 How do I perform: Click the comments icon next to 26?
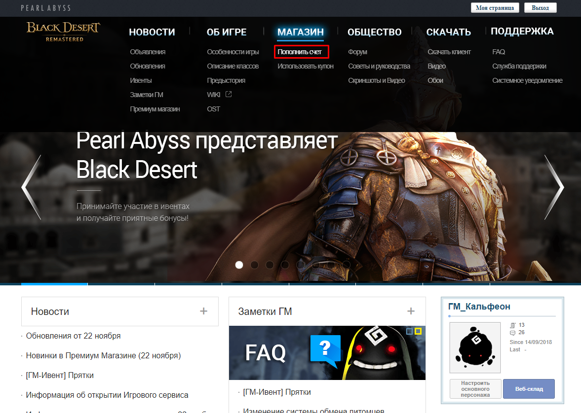click(513, 333)
